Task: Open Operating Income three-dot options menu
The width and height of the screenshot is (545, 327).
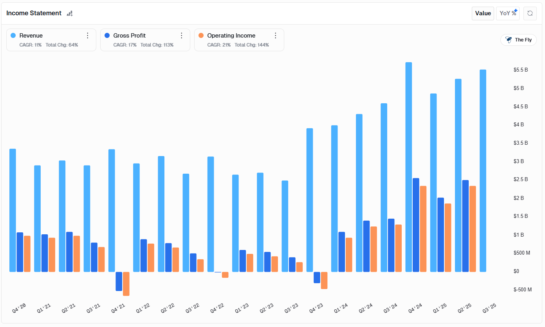Action: tap(276, 36)
